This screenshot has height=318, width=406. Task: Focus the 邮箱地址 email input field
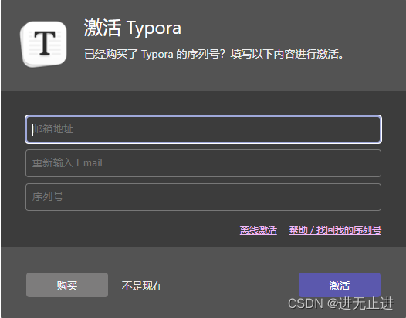(x=203, y=129)
